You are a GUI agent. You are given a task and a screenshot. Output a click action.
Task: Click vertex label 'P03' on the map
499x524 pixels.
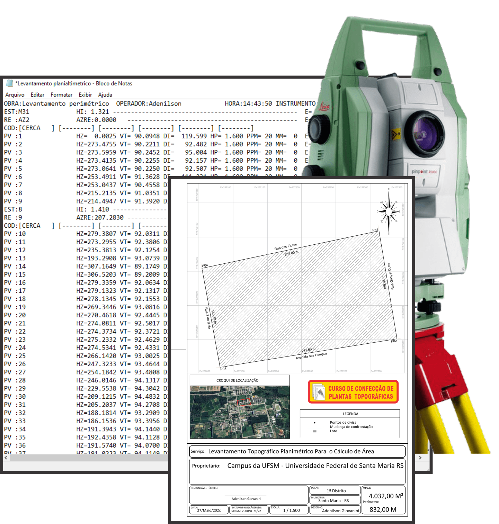click(223, 369)
